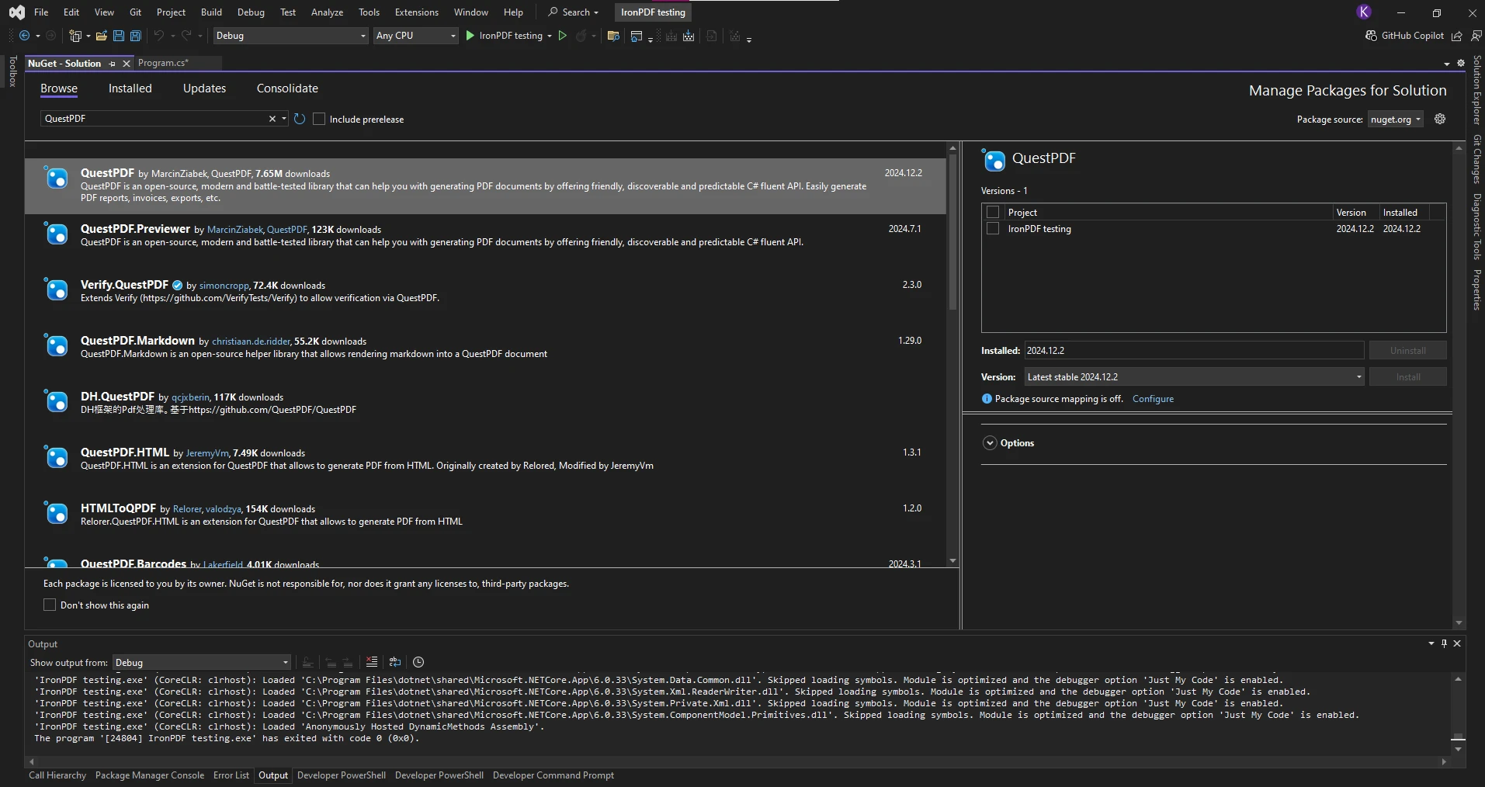The width and height of the screenshot is (1485, 787).
Task: Switch to the Error List tab
Action: point(231,775)
